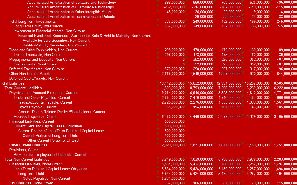297x185 pixels.
Task: Select Notes Payables value 5,834,000,000
Action: pyautogui.click(x=173, y=178)
